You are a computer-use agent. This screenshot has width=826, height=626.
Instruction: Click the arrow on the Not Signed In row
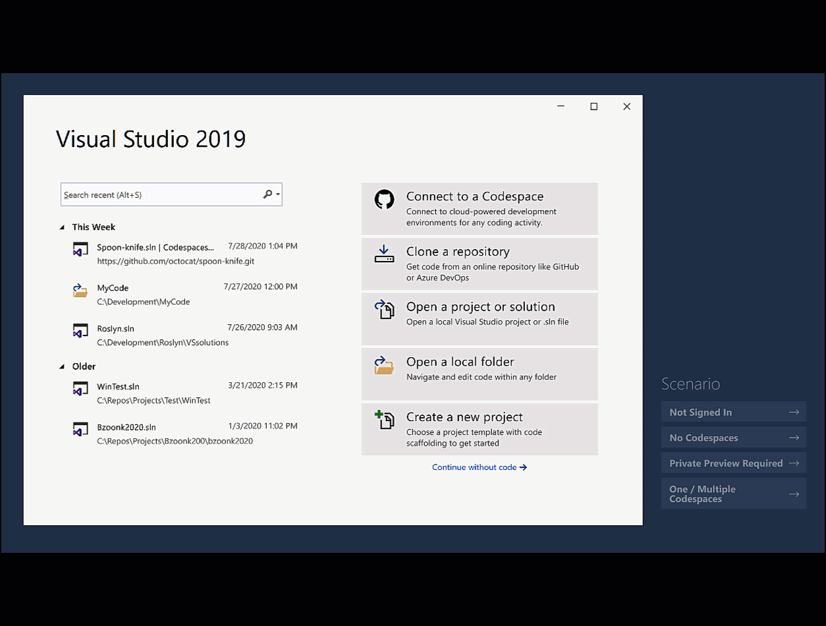(x=794, y=412)
